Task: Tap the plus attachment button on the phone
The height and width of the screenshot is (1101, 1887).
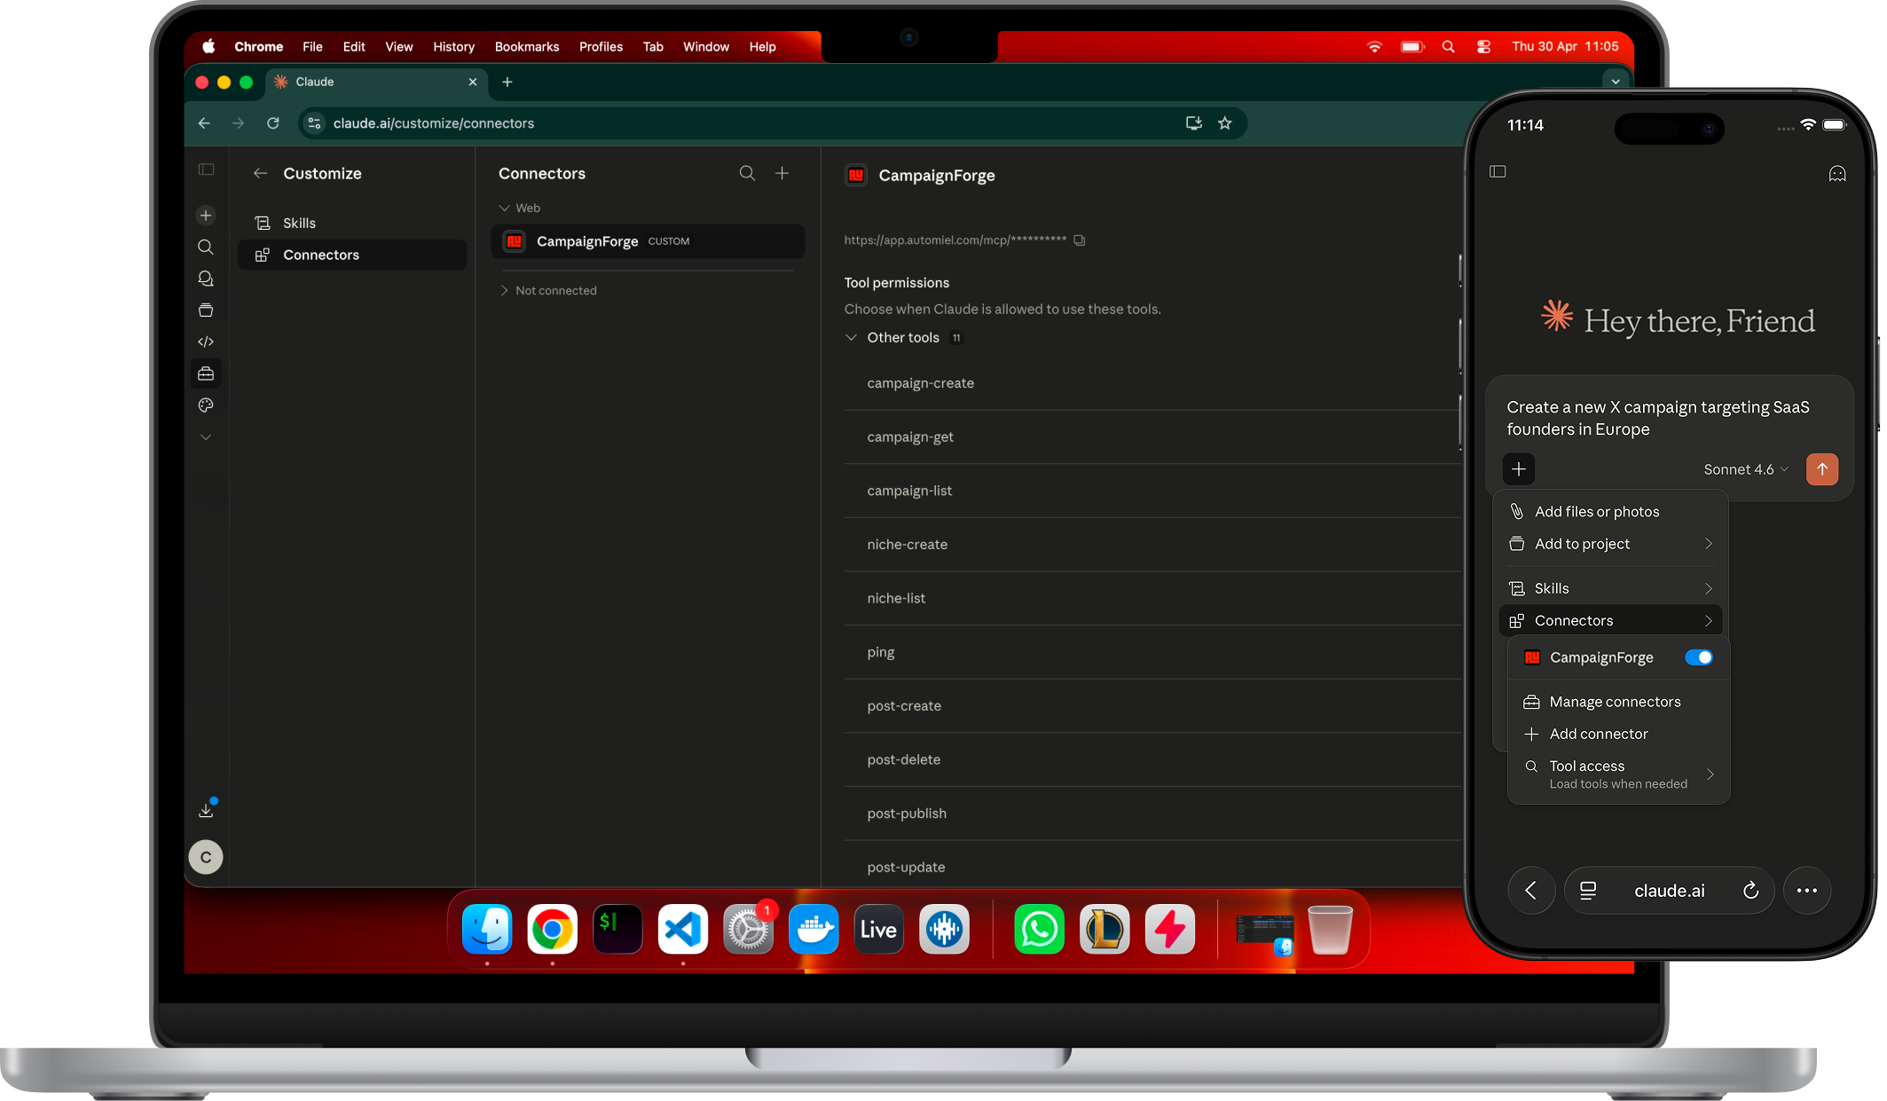Action: [x=1519, y=469]
